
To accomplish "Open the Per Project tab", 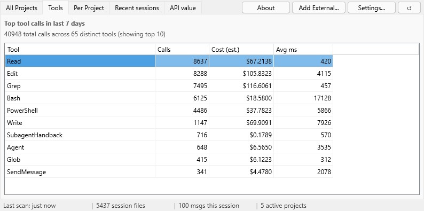I will [89, 8].
